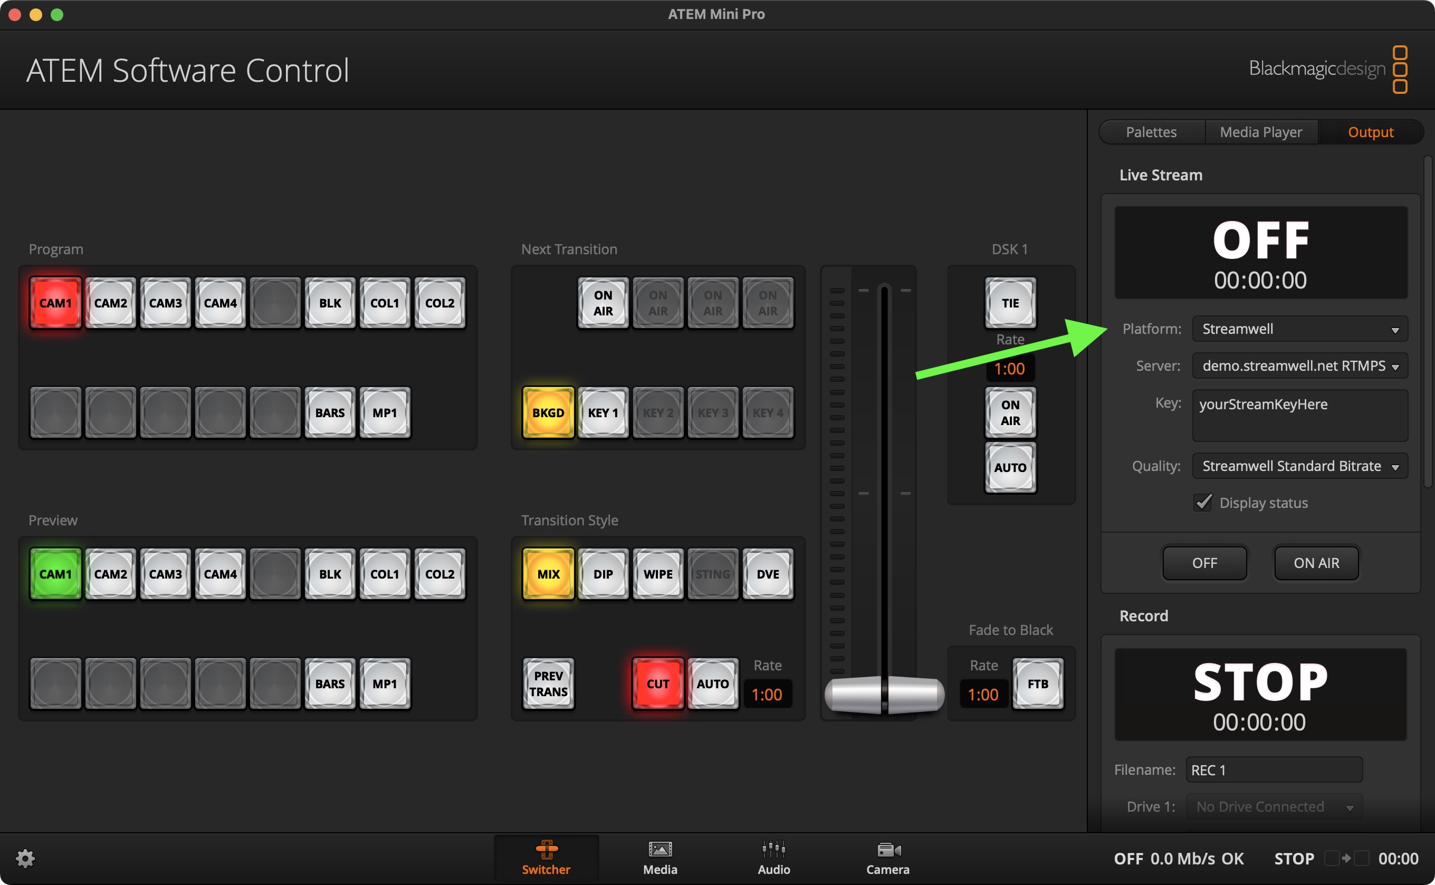Open the settings gear icon
Viewport: 1435px width, 885px height.
pyautogui.click(x=25, y=858)
